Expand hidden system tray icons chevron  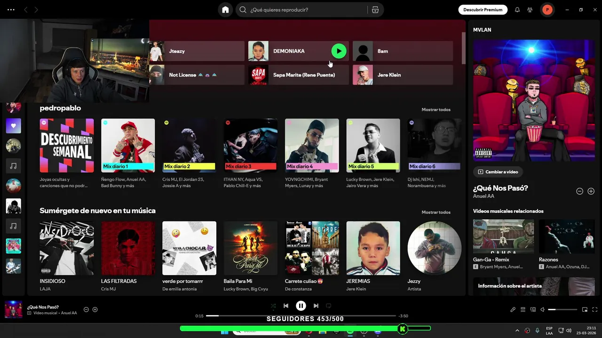click(517, 330)
